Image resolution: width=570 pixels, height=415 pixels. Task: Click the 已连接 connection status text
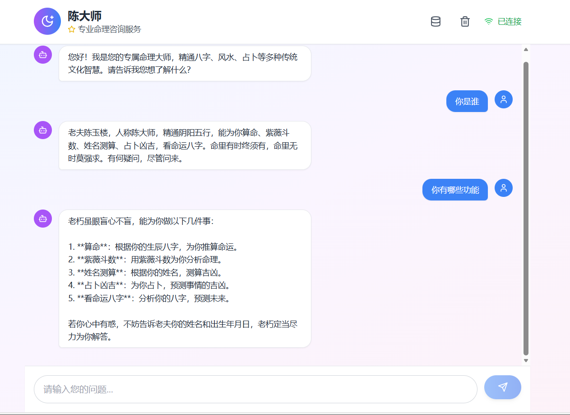pyautogui.click(x=509, y=21)
